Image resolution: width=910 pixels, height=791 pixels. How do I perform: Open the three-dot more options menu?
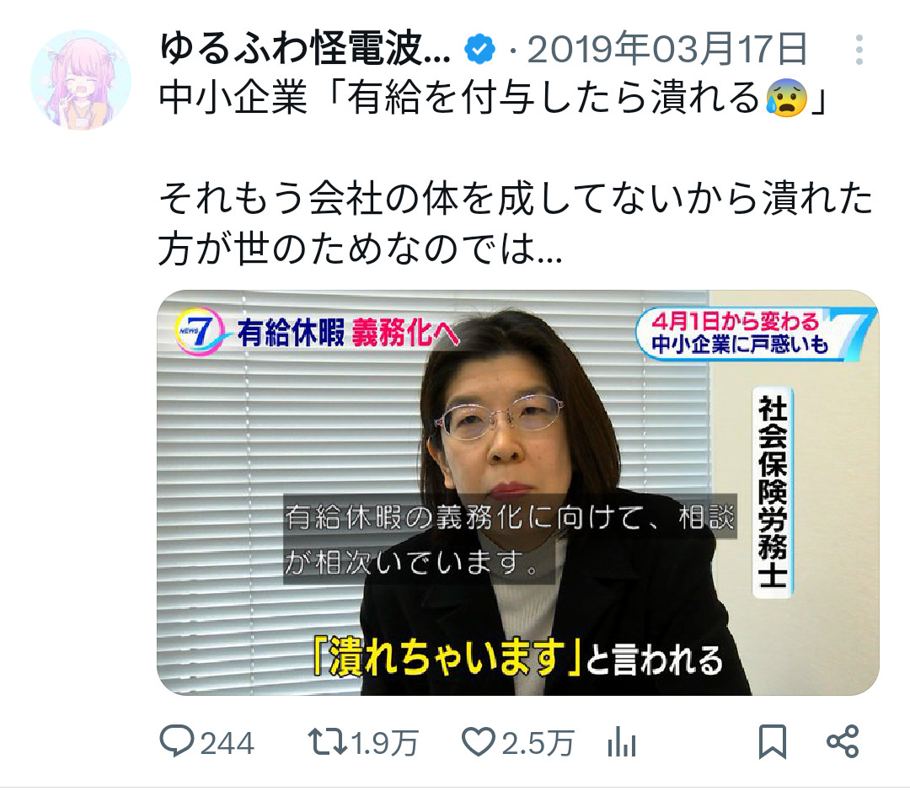(x=859, y=50)
